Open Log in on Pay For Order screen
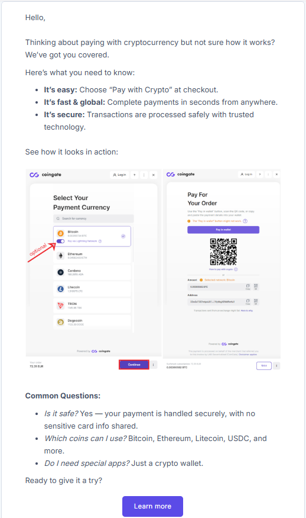306x518 pixels. [246, 174]
